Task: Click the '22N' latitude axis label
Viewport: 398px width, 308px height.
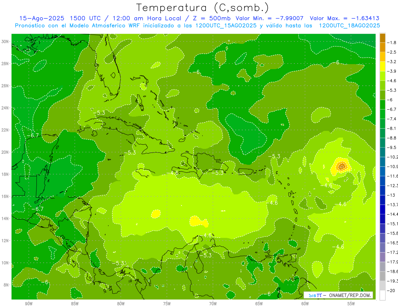Action: pos(5,130)
